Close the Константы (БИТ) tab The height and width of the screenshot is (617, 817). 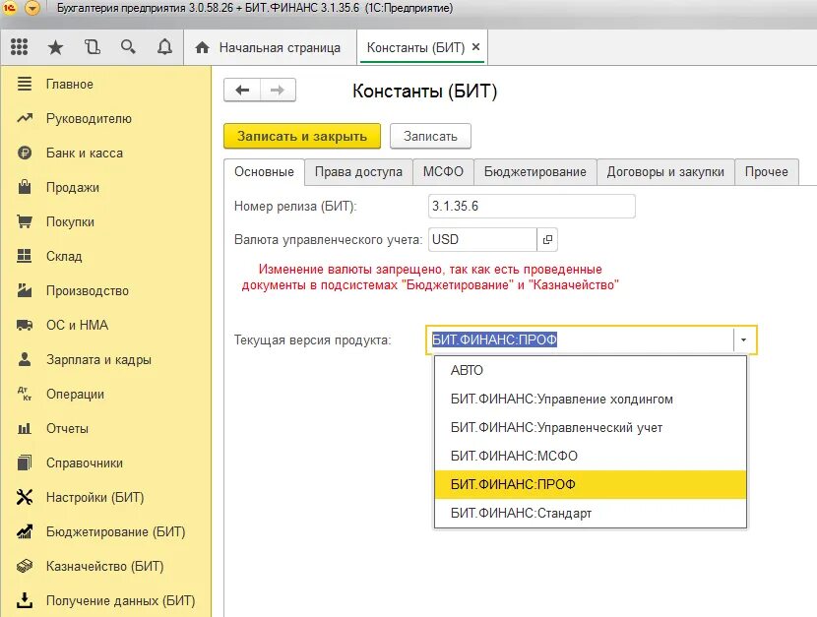pos(475,47)
